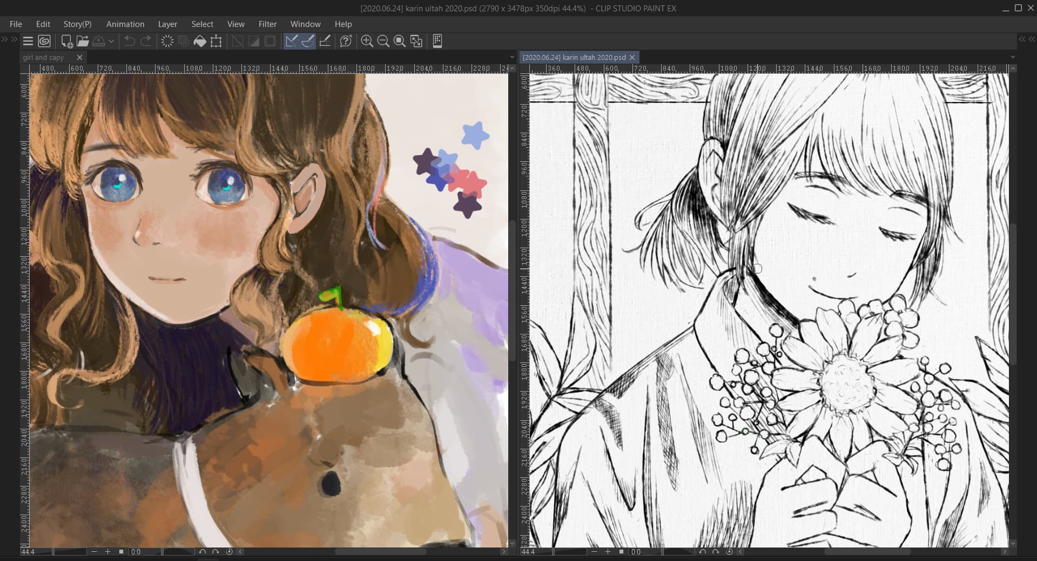Click the Zoom in magnifier icon
The image size is (1037, 561).
[x=367, y=41]
